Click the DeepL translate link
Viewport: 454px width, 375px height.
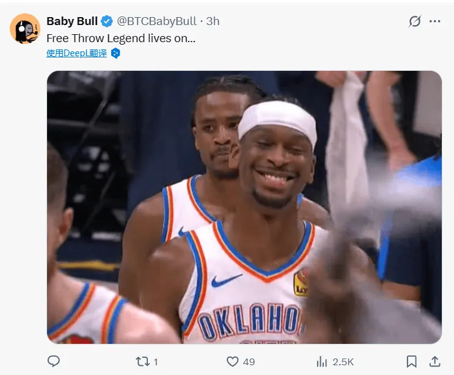pos(76,53)
